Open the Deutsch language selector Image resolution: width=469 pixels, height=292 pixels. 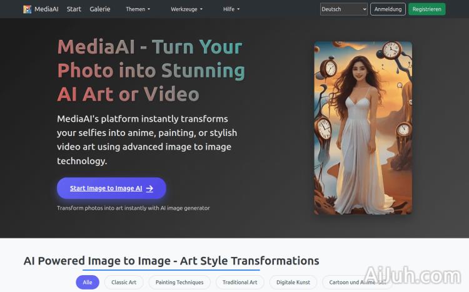coord(343,9)
